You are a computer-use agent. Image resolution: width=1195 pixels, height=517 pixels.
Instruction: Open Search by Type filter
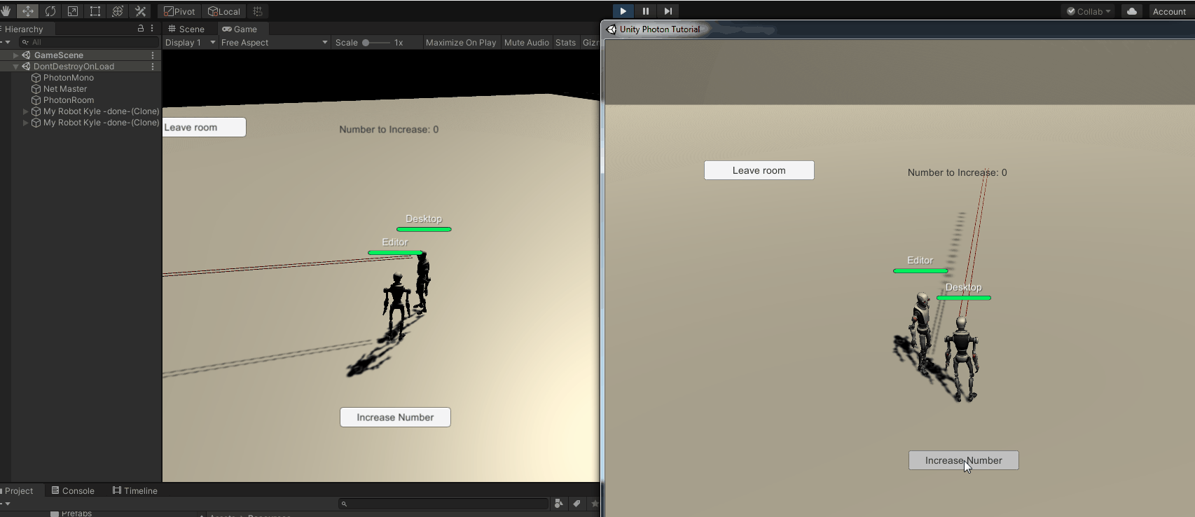click(558, 504)
